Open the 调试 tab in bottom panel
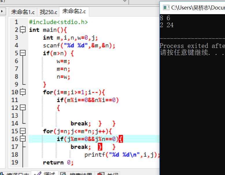This screenshot has height=175, width=225. pos(45,173)
